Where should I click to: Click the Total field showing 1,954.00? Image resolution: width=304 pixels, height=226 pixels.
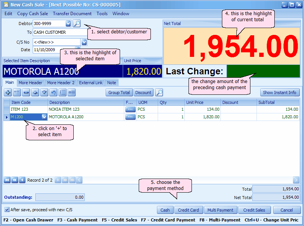click(x=276, y=189)
